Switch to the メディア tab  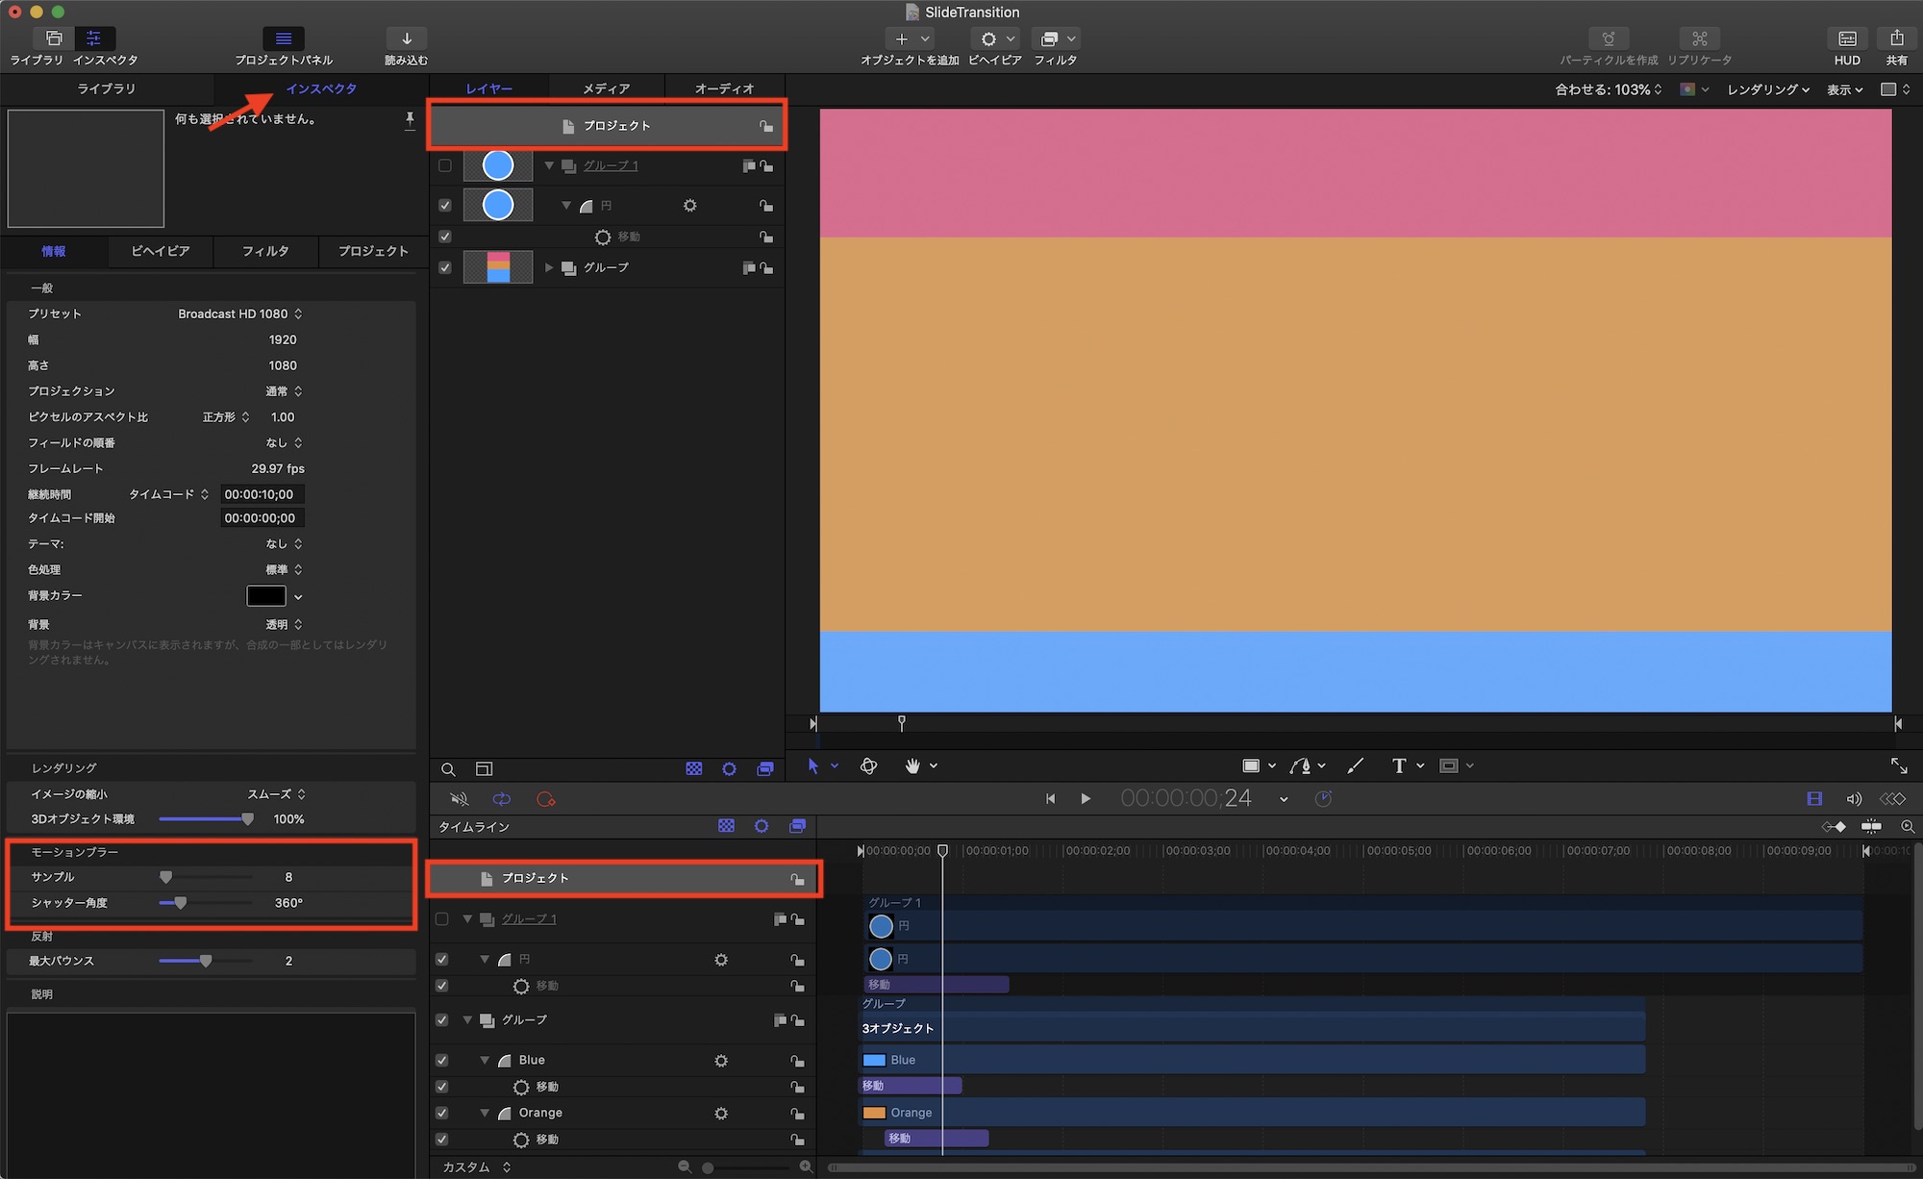pos(606,88)
